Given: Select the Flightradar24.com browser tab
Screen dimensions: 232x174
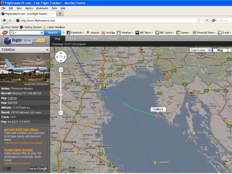Looking at the screenshot, I should (28, 14).
